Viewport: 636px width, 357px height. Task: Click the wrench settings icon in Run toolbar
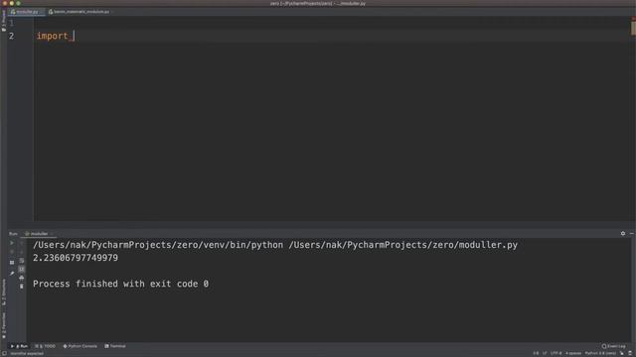pos(12,274)
